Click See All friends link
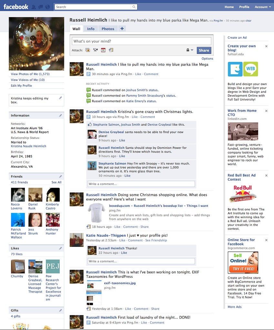Viewport: 274px width, 330px height. 56,182
